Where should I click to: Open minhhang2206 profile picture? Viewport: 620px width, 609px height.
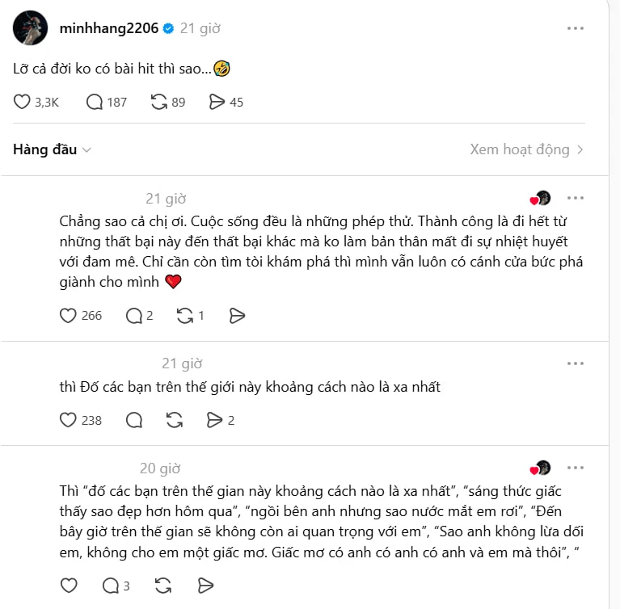(x=30, y=28)
